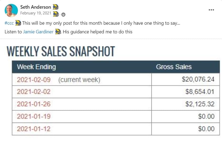This screenshot has height=146, width=222.
Task: Click Seth Anderson's profile picture
Action: [x=11, y=11]
